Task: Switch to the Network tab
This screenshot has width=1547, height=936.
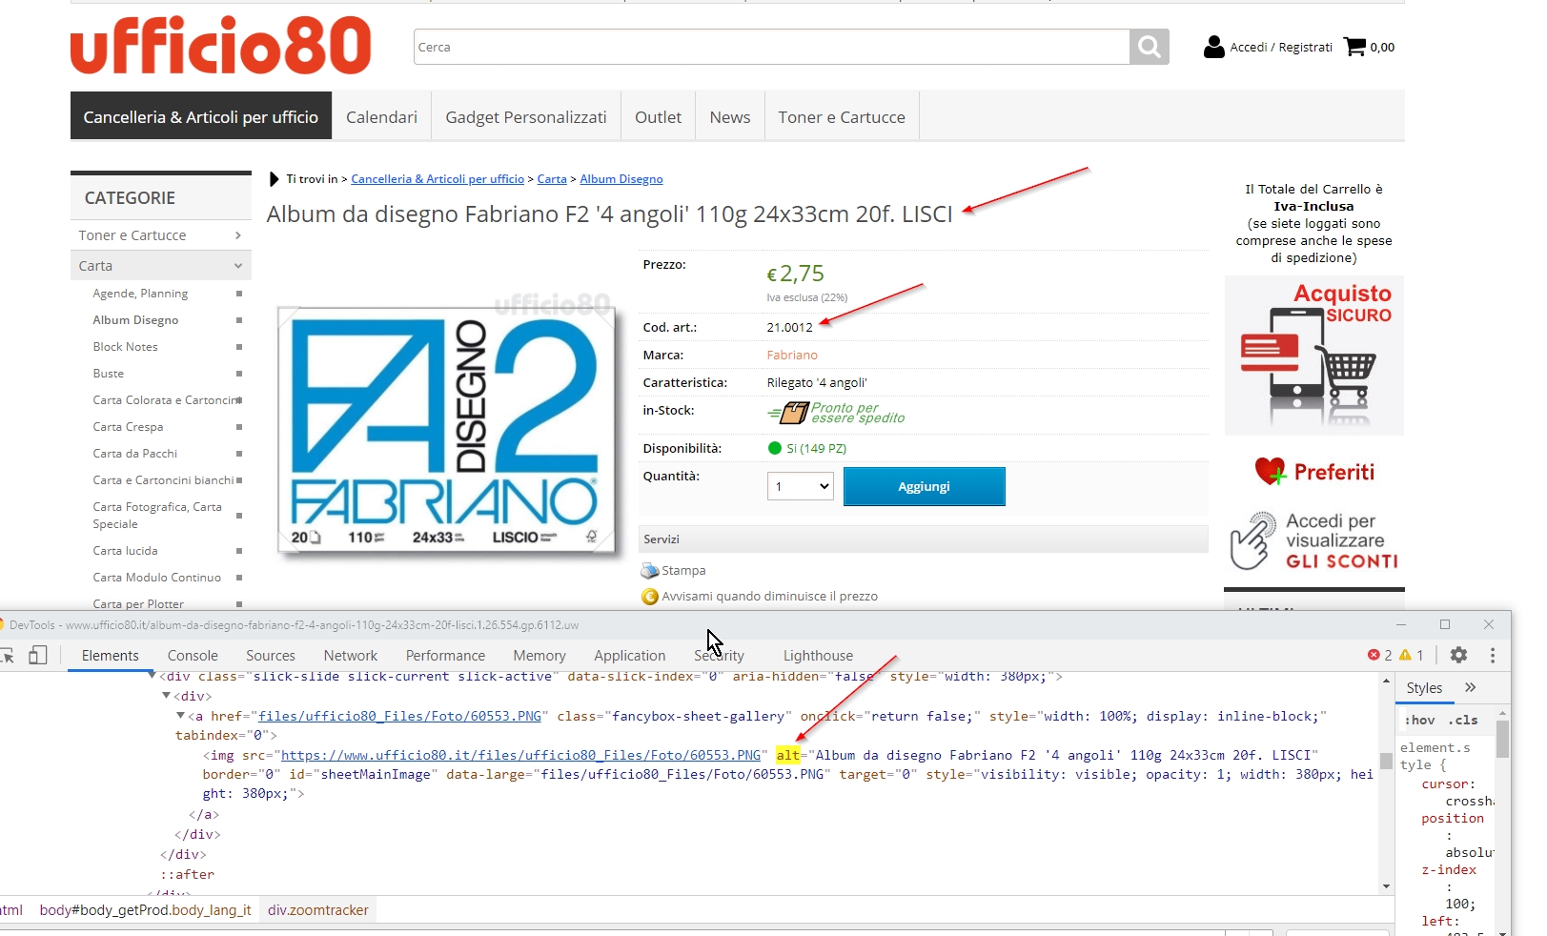Action: point(351,656)
